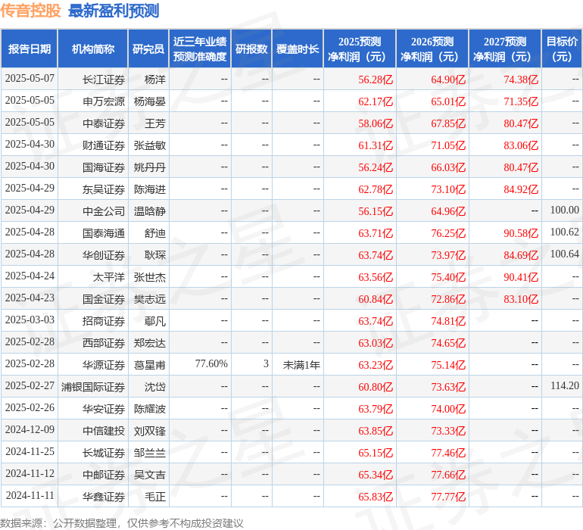Select institution 华鑫证券
Viewport: 583px width, 530px height.
tap(104, 497)
